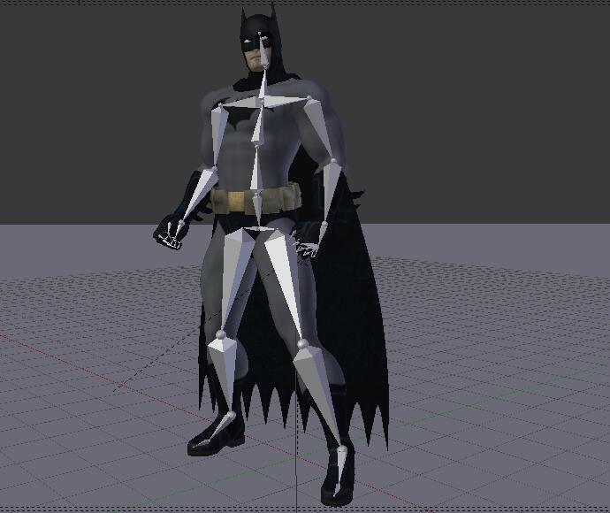Select upper arm bone of the open-hand arm
Screen dimensions: 610x513
click(x=319, y=128)
